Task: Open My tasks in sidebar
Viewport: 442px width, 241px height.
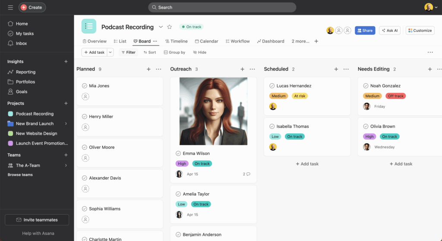Action: [21, 34]
